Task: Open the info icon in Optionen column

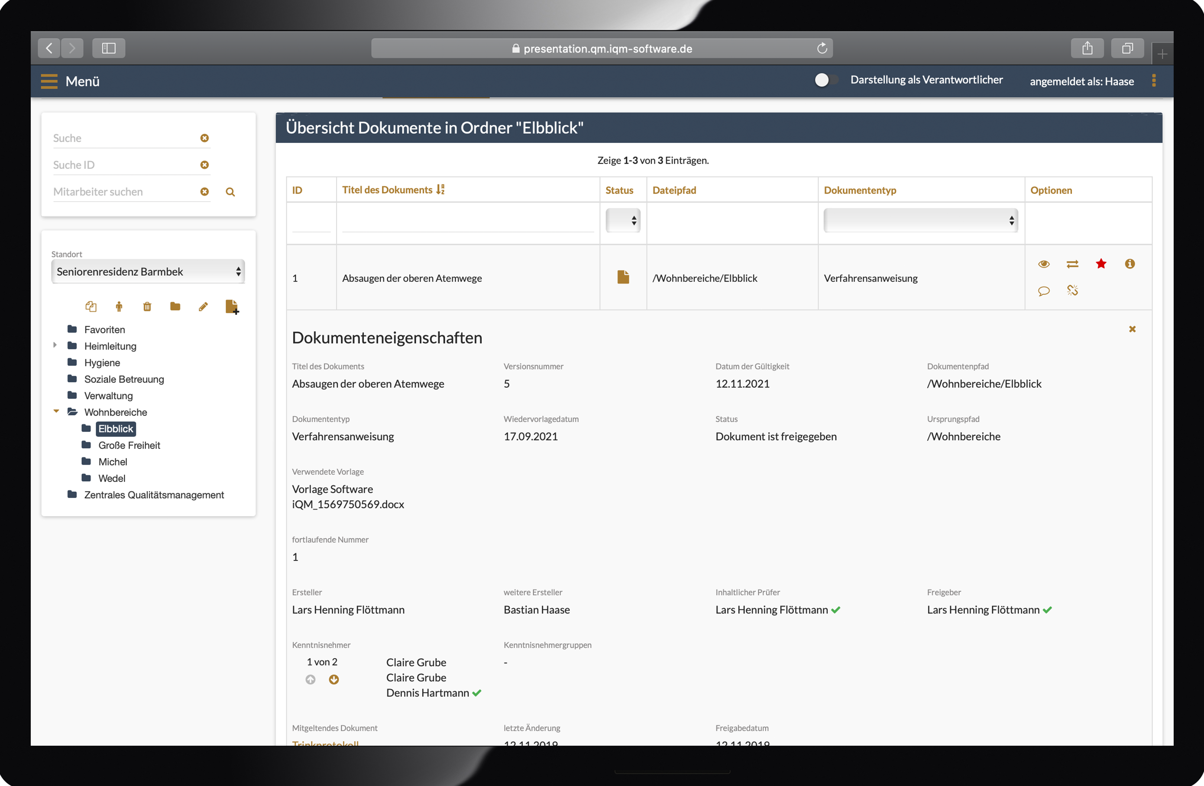Action: 1130,264
